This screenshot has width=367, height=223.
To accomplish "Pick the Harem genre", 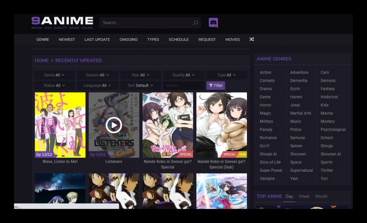I will [x=296, y=97].
